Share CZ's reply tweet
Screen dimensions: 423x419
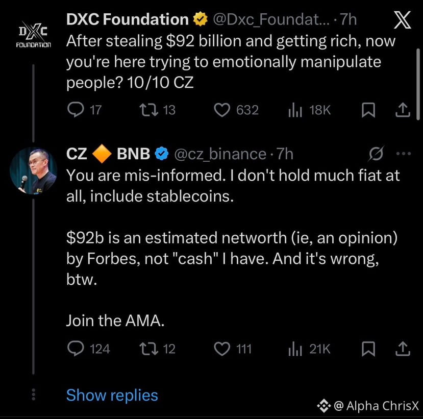point(403,349)
